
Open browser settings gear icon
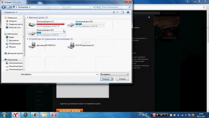click(187, 1)
